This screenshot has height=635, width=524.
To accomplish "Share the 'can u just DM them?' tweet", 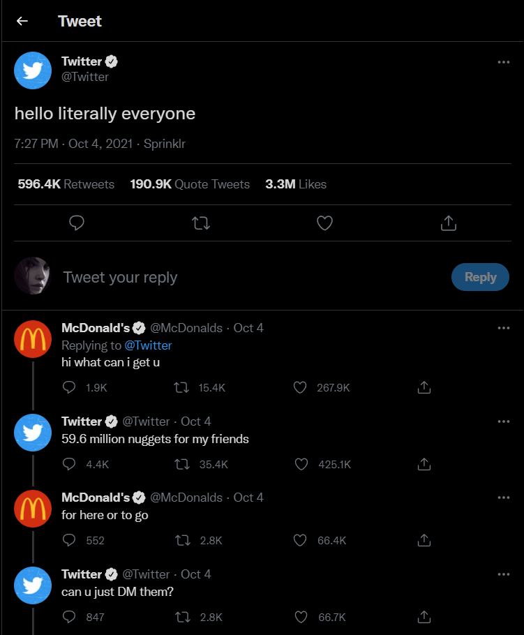I will 424,617.
